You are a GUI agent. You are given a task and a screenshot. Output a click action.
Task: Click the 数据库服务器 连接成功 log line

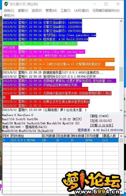[x=53, y=72]
